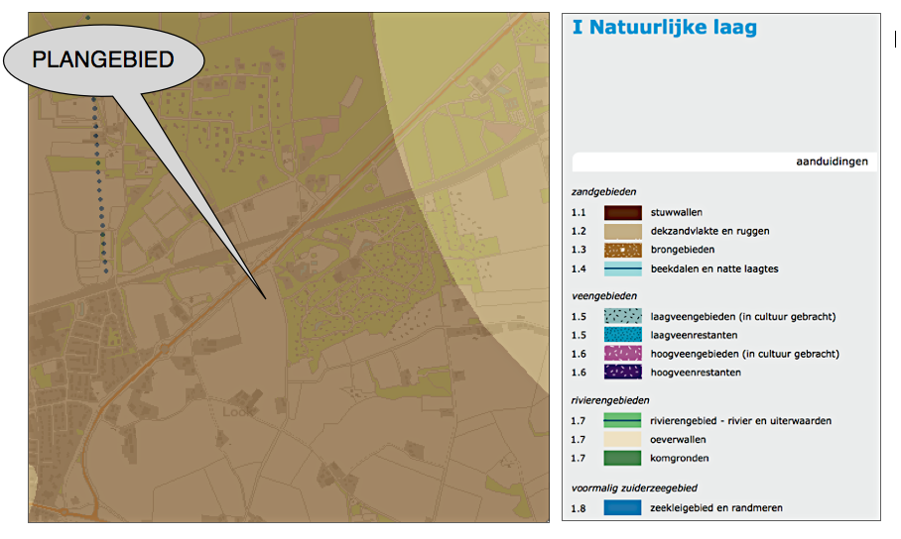Image resolution: width=901 pixels, height=539 pixels.
Task: Click the PLANGEBIED callout bubble
Action: click(x=103, y=60)
